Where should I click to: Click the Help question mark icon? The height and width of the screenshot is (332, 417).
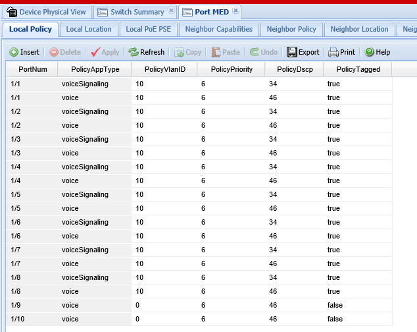point(369,51)
